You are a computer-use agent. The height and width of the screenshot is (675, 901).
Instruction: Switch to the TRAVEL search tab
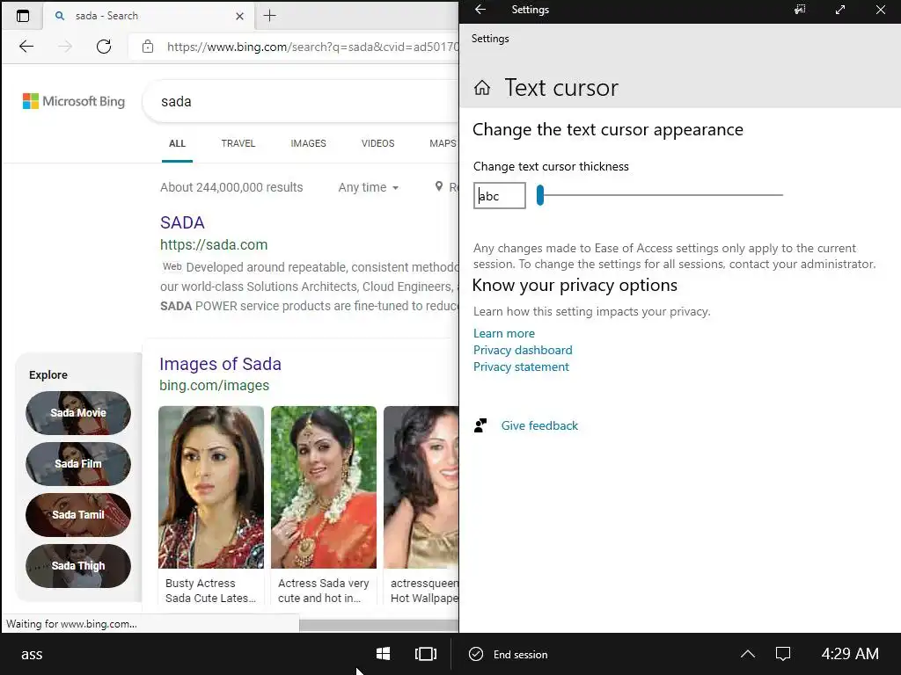coord(238,143)
